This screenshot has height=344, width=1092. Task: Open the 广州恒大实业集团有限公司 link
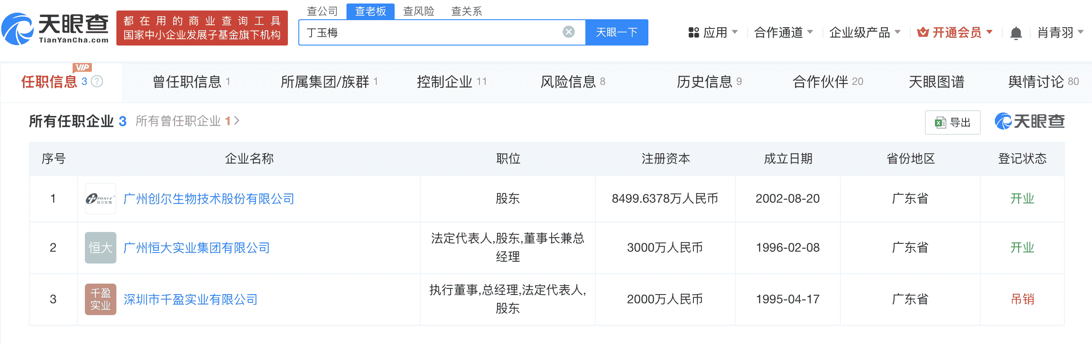196,248
